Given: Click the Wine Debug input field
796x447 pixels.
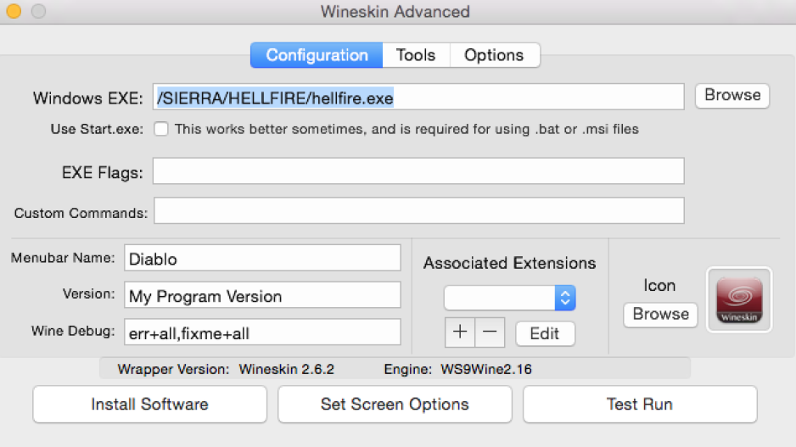Looking at the screenshot, I should (x=262, y=332).
